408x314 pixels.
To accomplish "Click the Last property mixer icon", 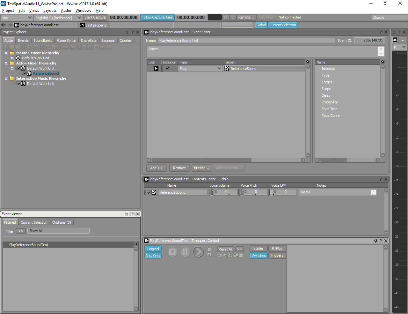I will [x=82, y=25].
